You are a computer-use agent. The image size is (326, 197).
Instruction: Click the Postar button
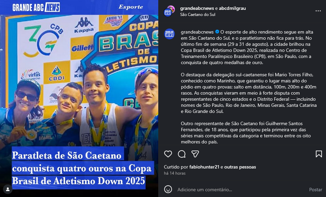coord(315,190)
